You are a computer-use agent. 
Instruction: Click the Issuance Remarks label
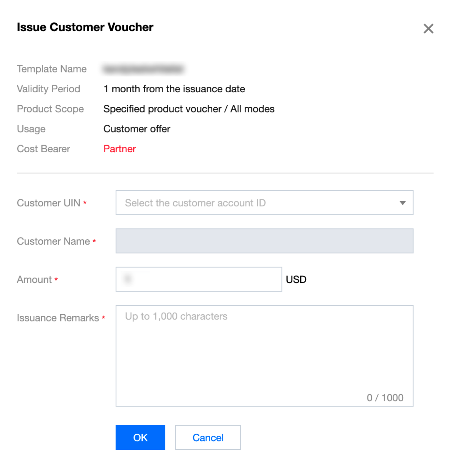(x=58, y=318)
